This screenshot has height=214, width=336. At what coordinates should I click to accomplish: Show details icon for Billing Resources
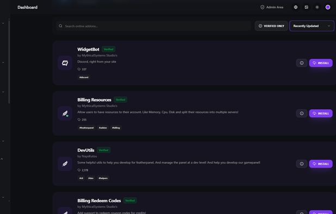point(302,114)
